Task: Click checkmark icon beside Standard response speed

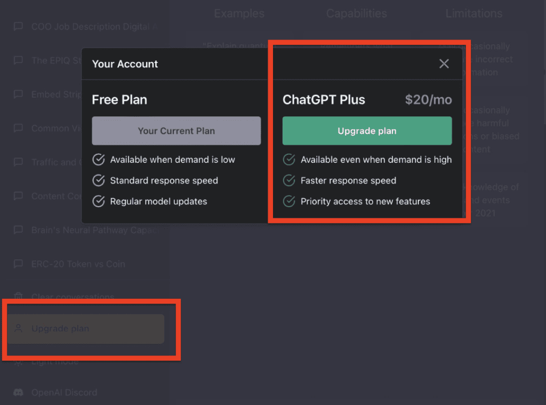Action: pyautogui.click(x=99, y=180)
